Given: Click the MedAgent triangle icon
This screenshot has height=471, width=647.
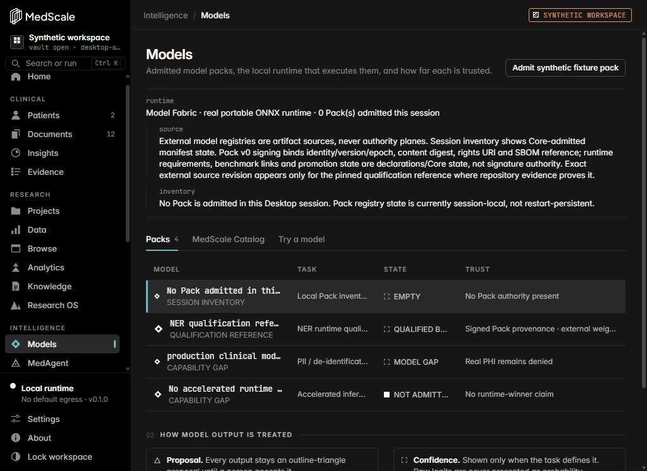Looking at the screenshot, I should [x=16, y=363].
